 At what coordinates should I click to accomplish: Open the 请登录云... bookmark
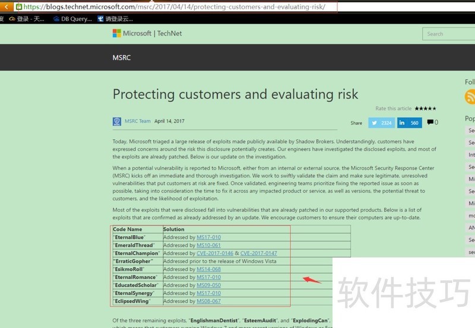tap(115, 19)
